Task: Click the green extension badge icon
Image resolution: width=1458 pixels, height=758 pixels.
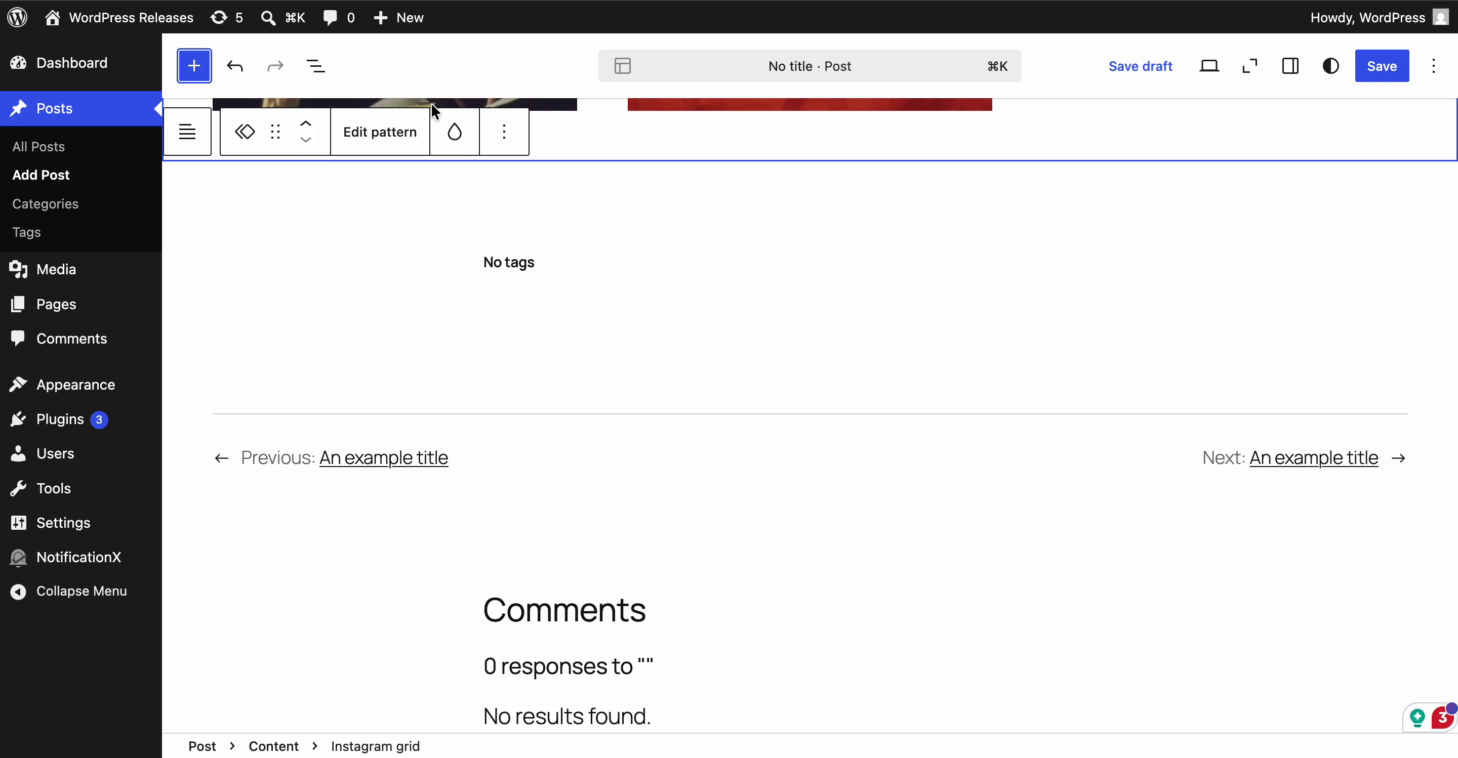Action: [1416, 718]
